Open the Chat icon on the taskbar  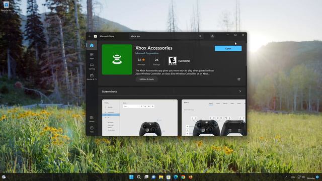click(x=153, y=177)
